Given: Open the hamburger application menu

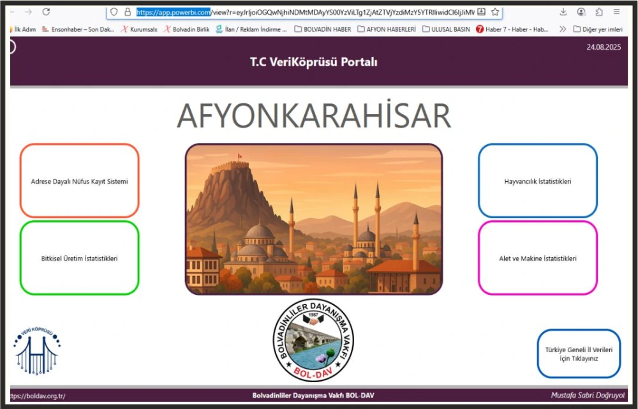Looking at the screenshot, I should click(617, 12).
